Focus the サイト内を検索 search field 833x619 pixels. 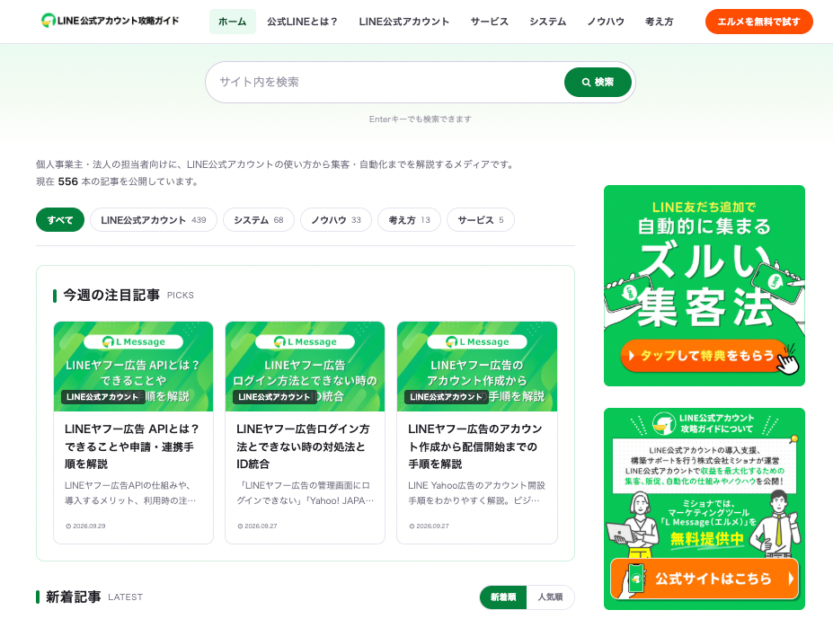coord(385,82)
